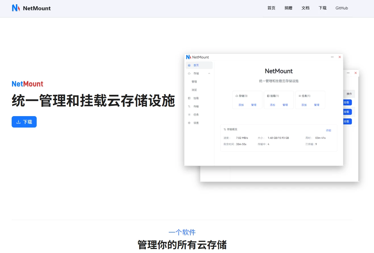Open the 文档 item in top navigation
This screenshot has height=253, width=374.
305,8
